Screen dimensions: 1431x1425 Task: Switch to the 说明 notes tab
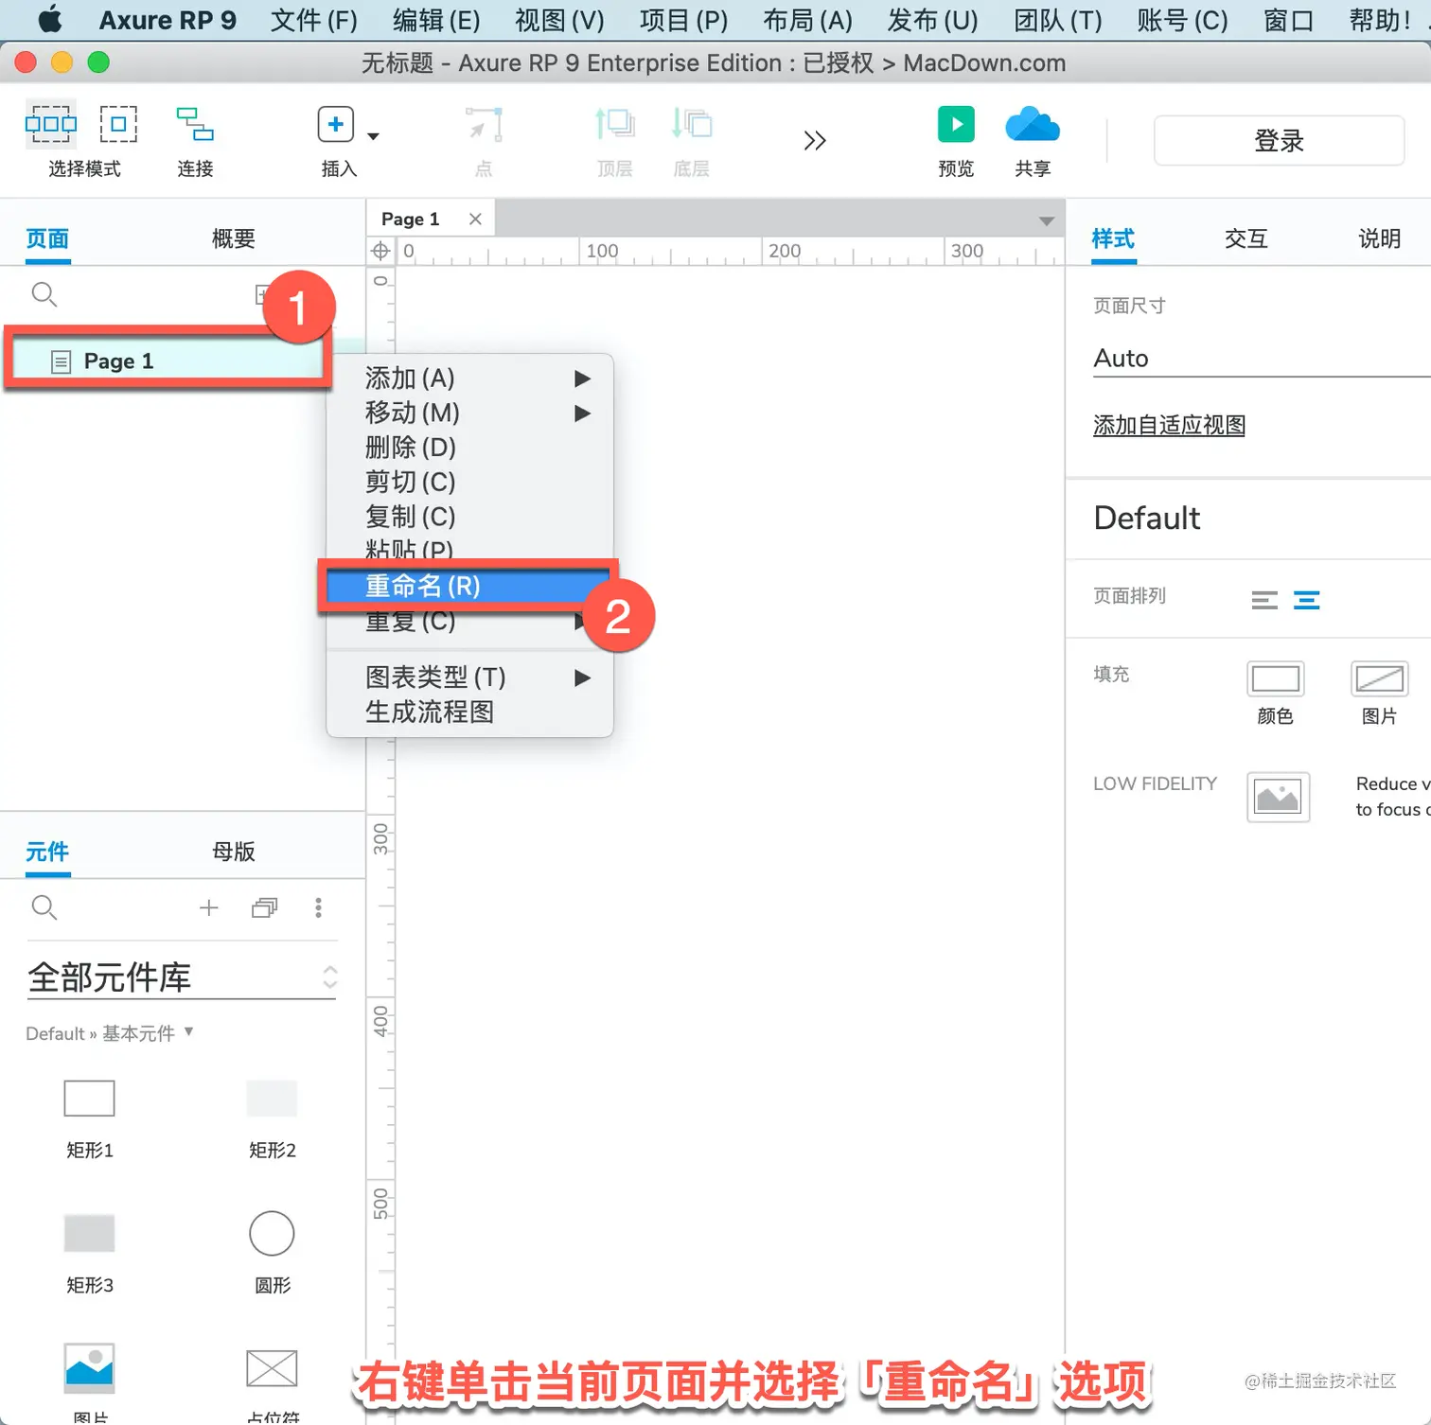coord(1379,238)
